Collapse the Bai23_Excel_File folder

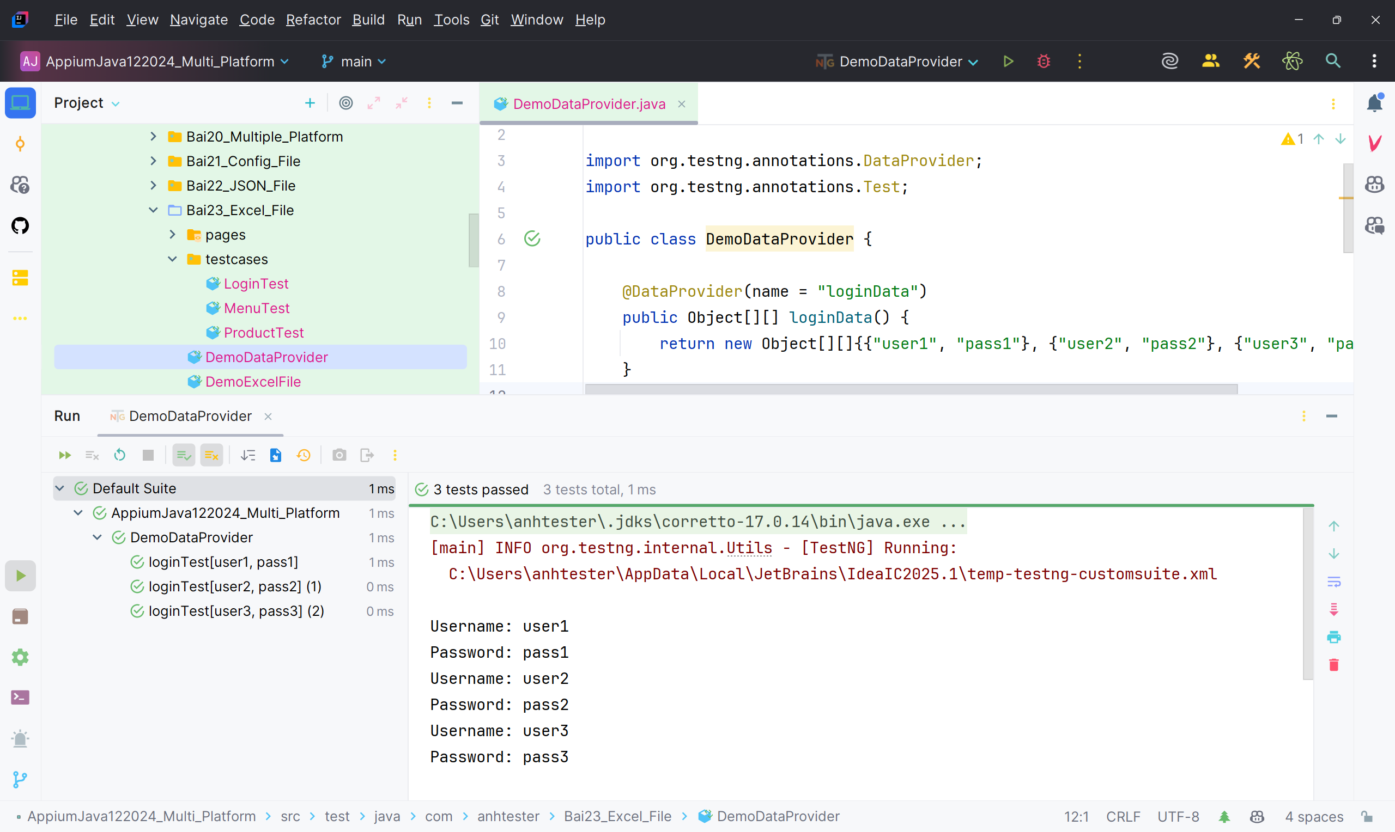click(153, 210)
